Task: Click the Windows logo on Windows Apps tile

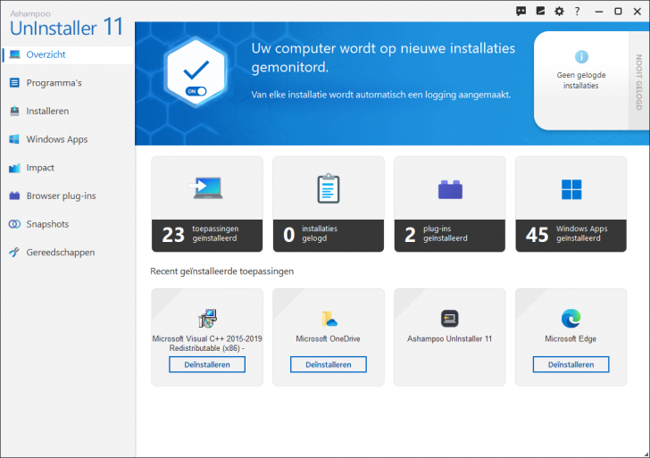Action: [571, 189]
